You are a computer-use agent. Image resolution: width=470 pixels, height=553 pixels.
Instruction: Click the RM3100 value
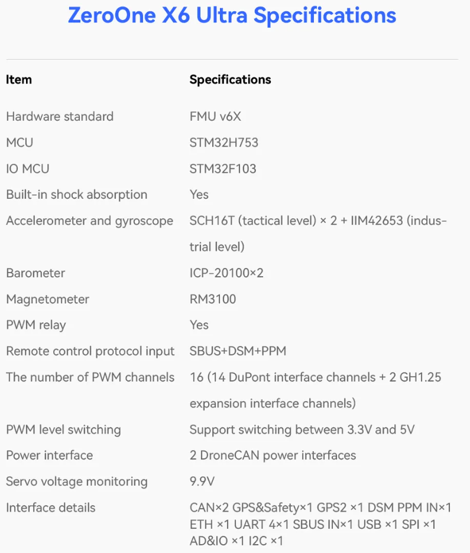212,299
